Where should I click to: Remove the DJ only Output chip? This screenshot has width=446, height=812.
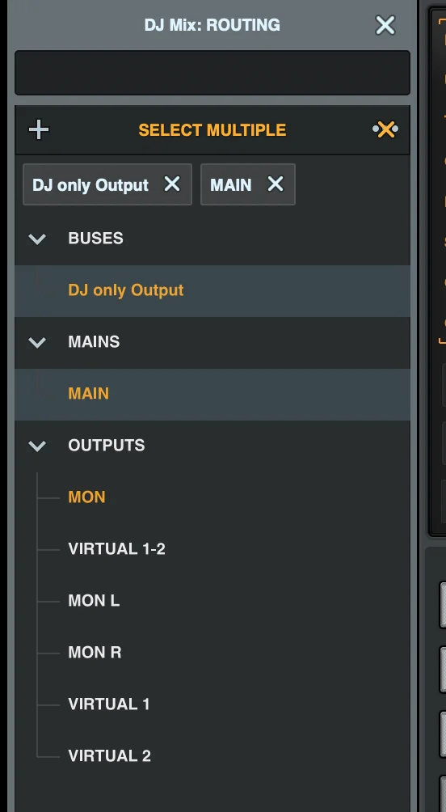(x=172, y=184)
